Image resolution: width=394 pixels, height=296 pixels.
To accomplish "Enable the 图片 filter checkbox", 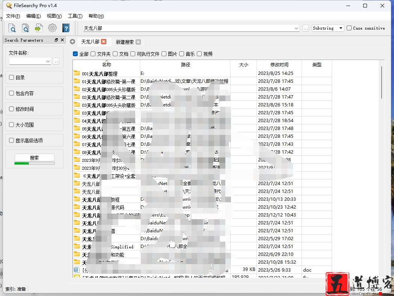I will [164, 54].
